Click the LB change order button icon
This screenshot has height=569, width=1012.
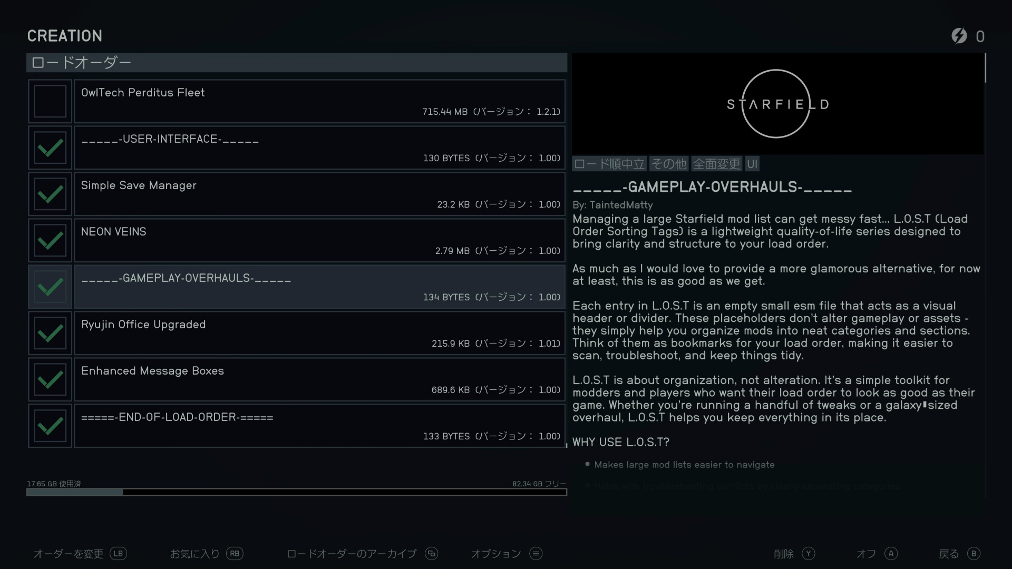118,554
